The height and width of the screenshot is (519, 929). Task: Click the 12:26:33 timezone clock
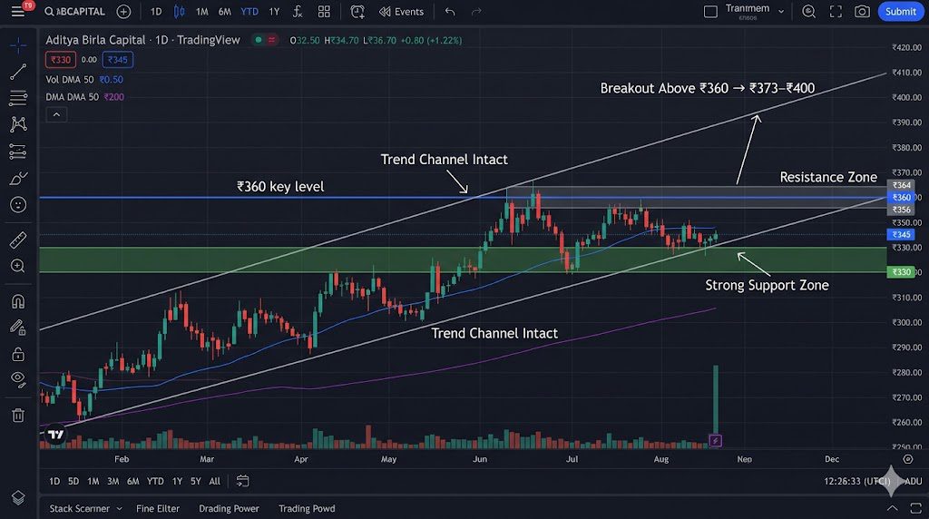tap(857, 481)
